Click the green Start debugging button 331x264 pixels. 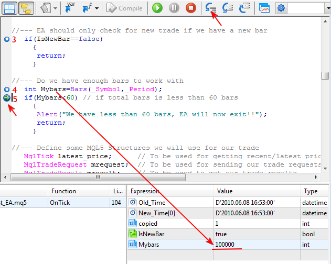157,8
